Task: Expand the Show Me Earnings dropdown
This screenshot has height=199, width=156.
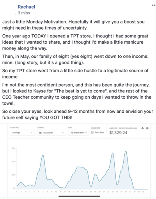Action: [x=22, y=133]
